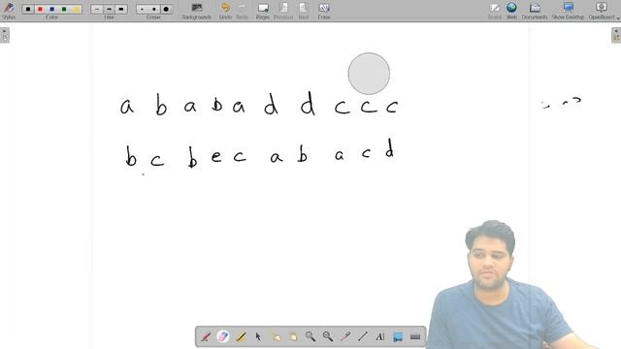Select the blue pen color

click(x=51, y=9)
